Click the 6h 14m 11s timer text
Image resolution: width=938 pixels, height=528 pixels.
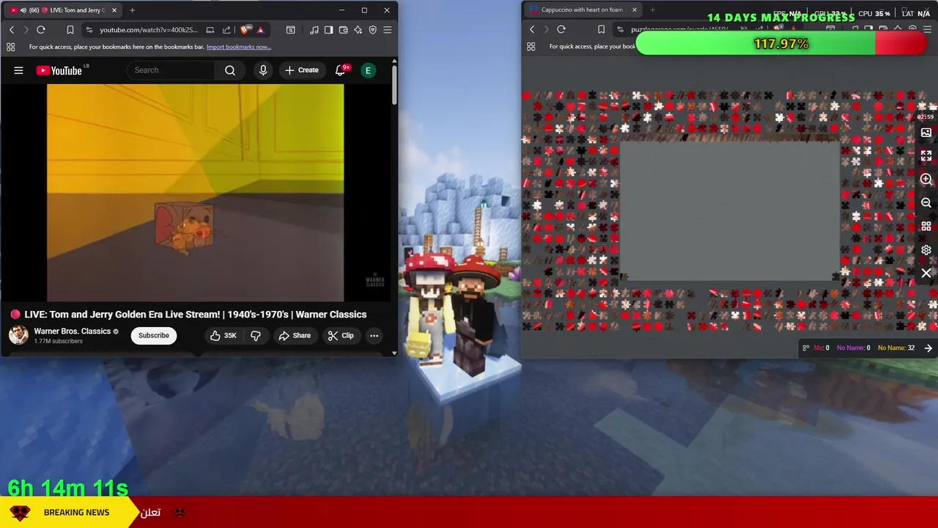[68, 488]
